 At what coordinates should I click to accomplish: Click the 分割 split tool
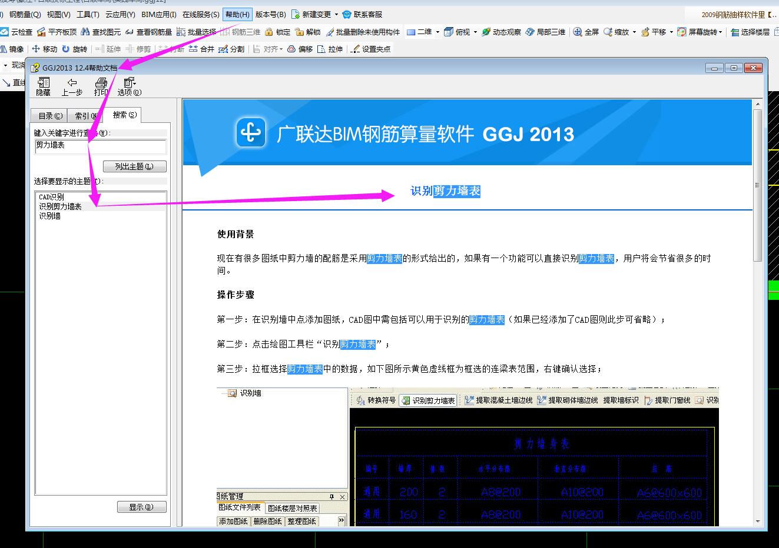(231, 49)
